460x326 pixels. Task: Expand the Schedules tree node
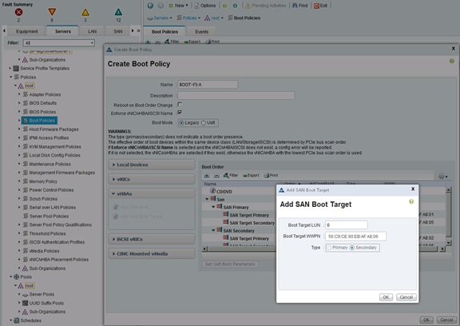[11, 320]
